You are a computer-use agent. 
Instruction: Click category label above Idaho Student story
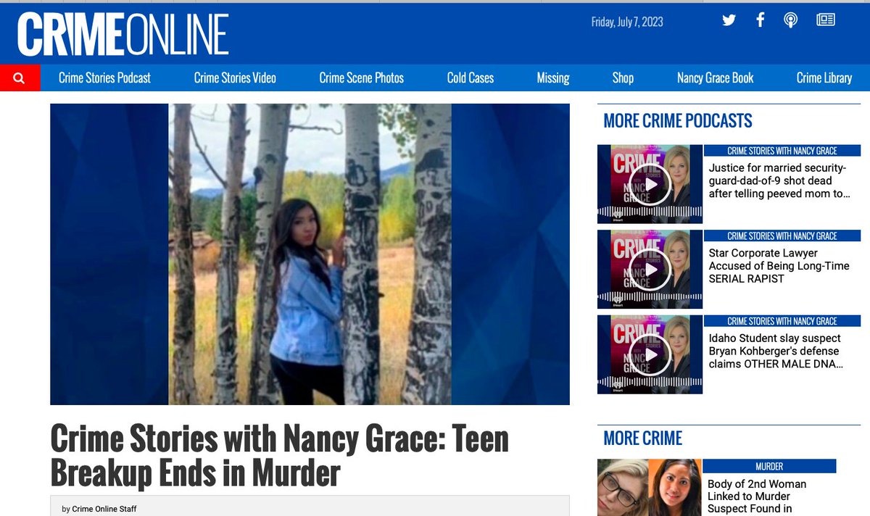pyautogui.click(x=782, y=321)
